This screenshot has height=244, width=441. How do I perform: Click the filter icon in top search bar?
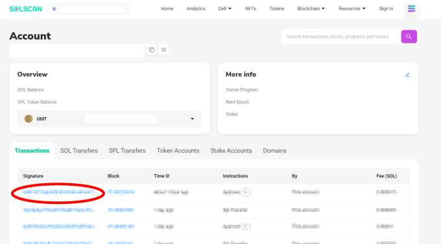54,9
